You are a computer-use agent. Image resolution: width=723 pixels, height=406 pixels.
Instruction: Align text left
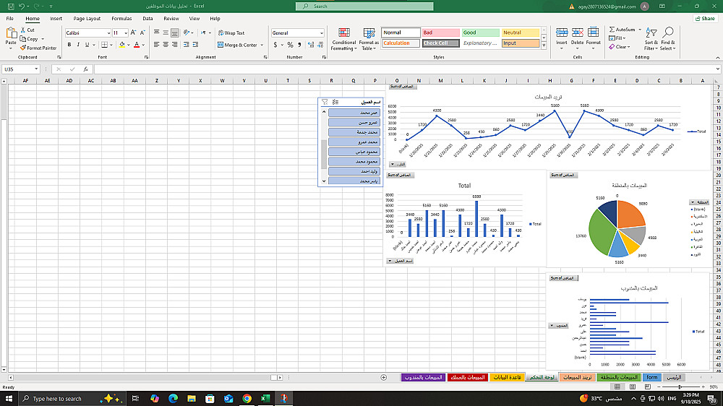point(157,45)
